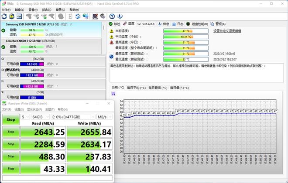Click the 当前温度 47 °C temperature bar
The image size is (288, 183).
[x=186, y=31]
